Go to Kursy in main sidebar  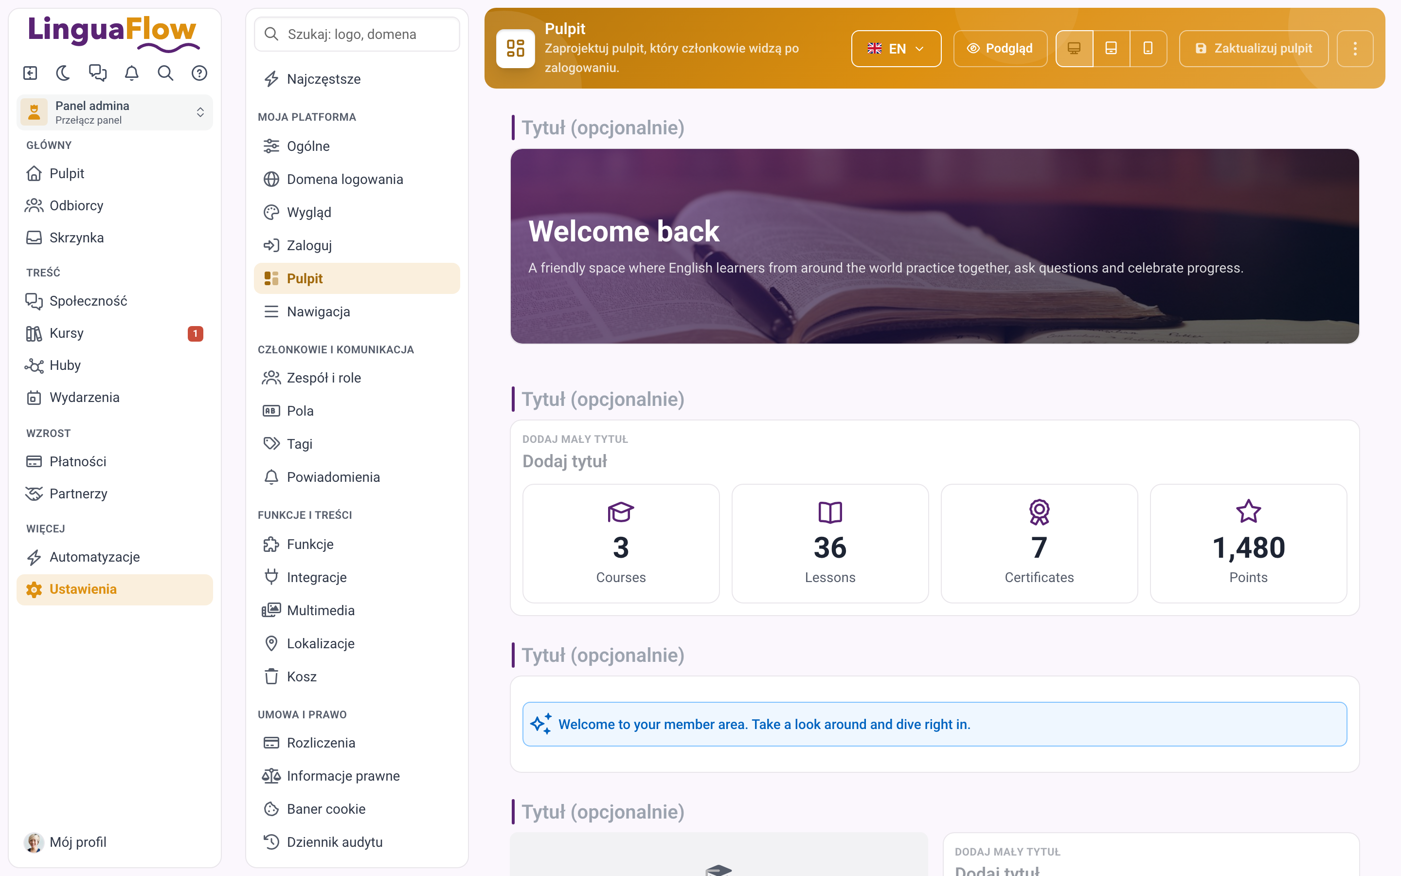115,333
